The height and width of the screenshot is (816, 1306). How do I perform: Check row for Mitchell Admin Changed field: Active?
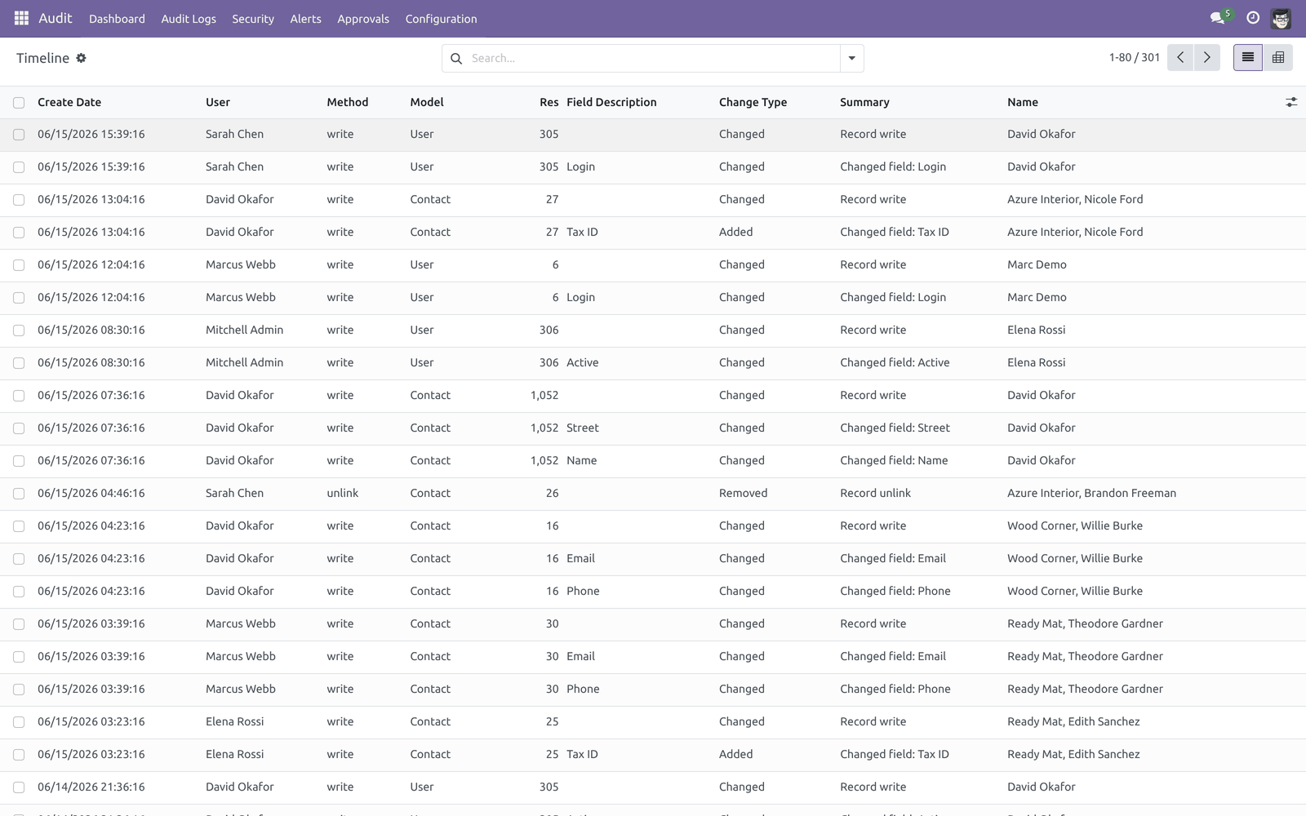19,363
